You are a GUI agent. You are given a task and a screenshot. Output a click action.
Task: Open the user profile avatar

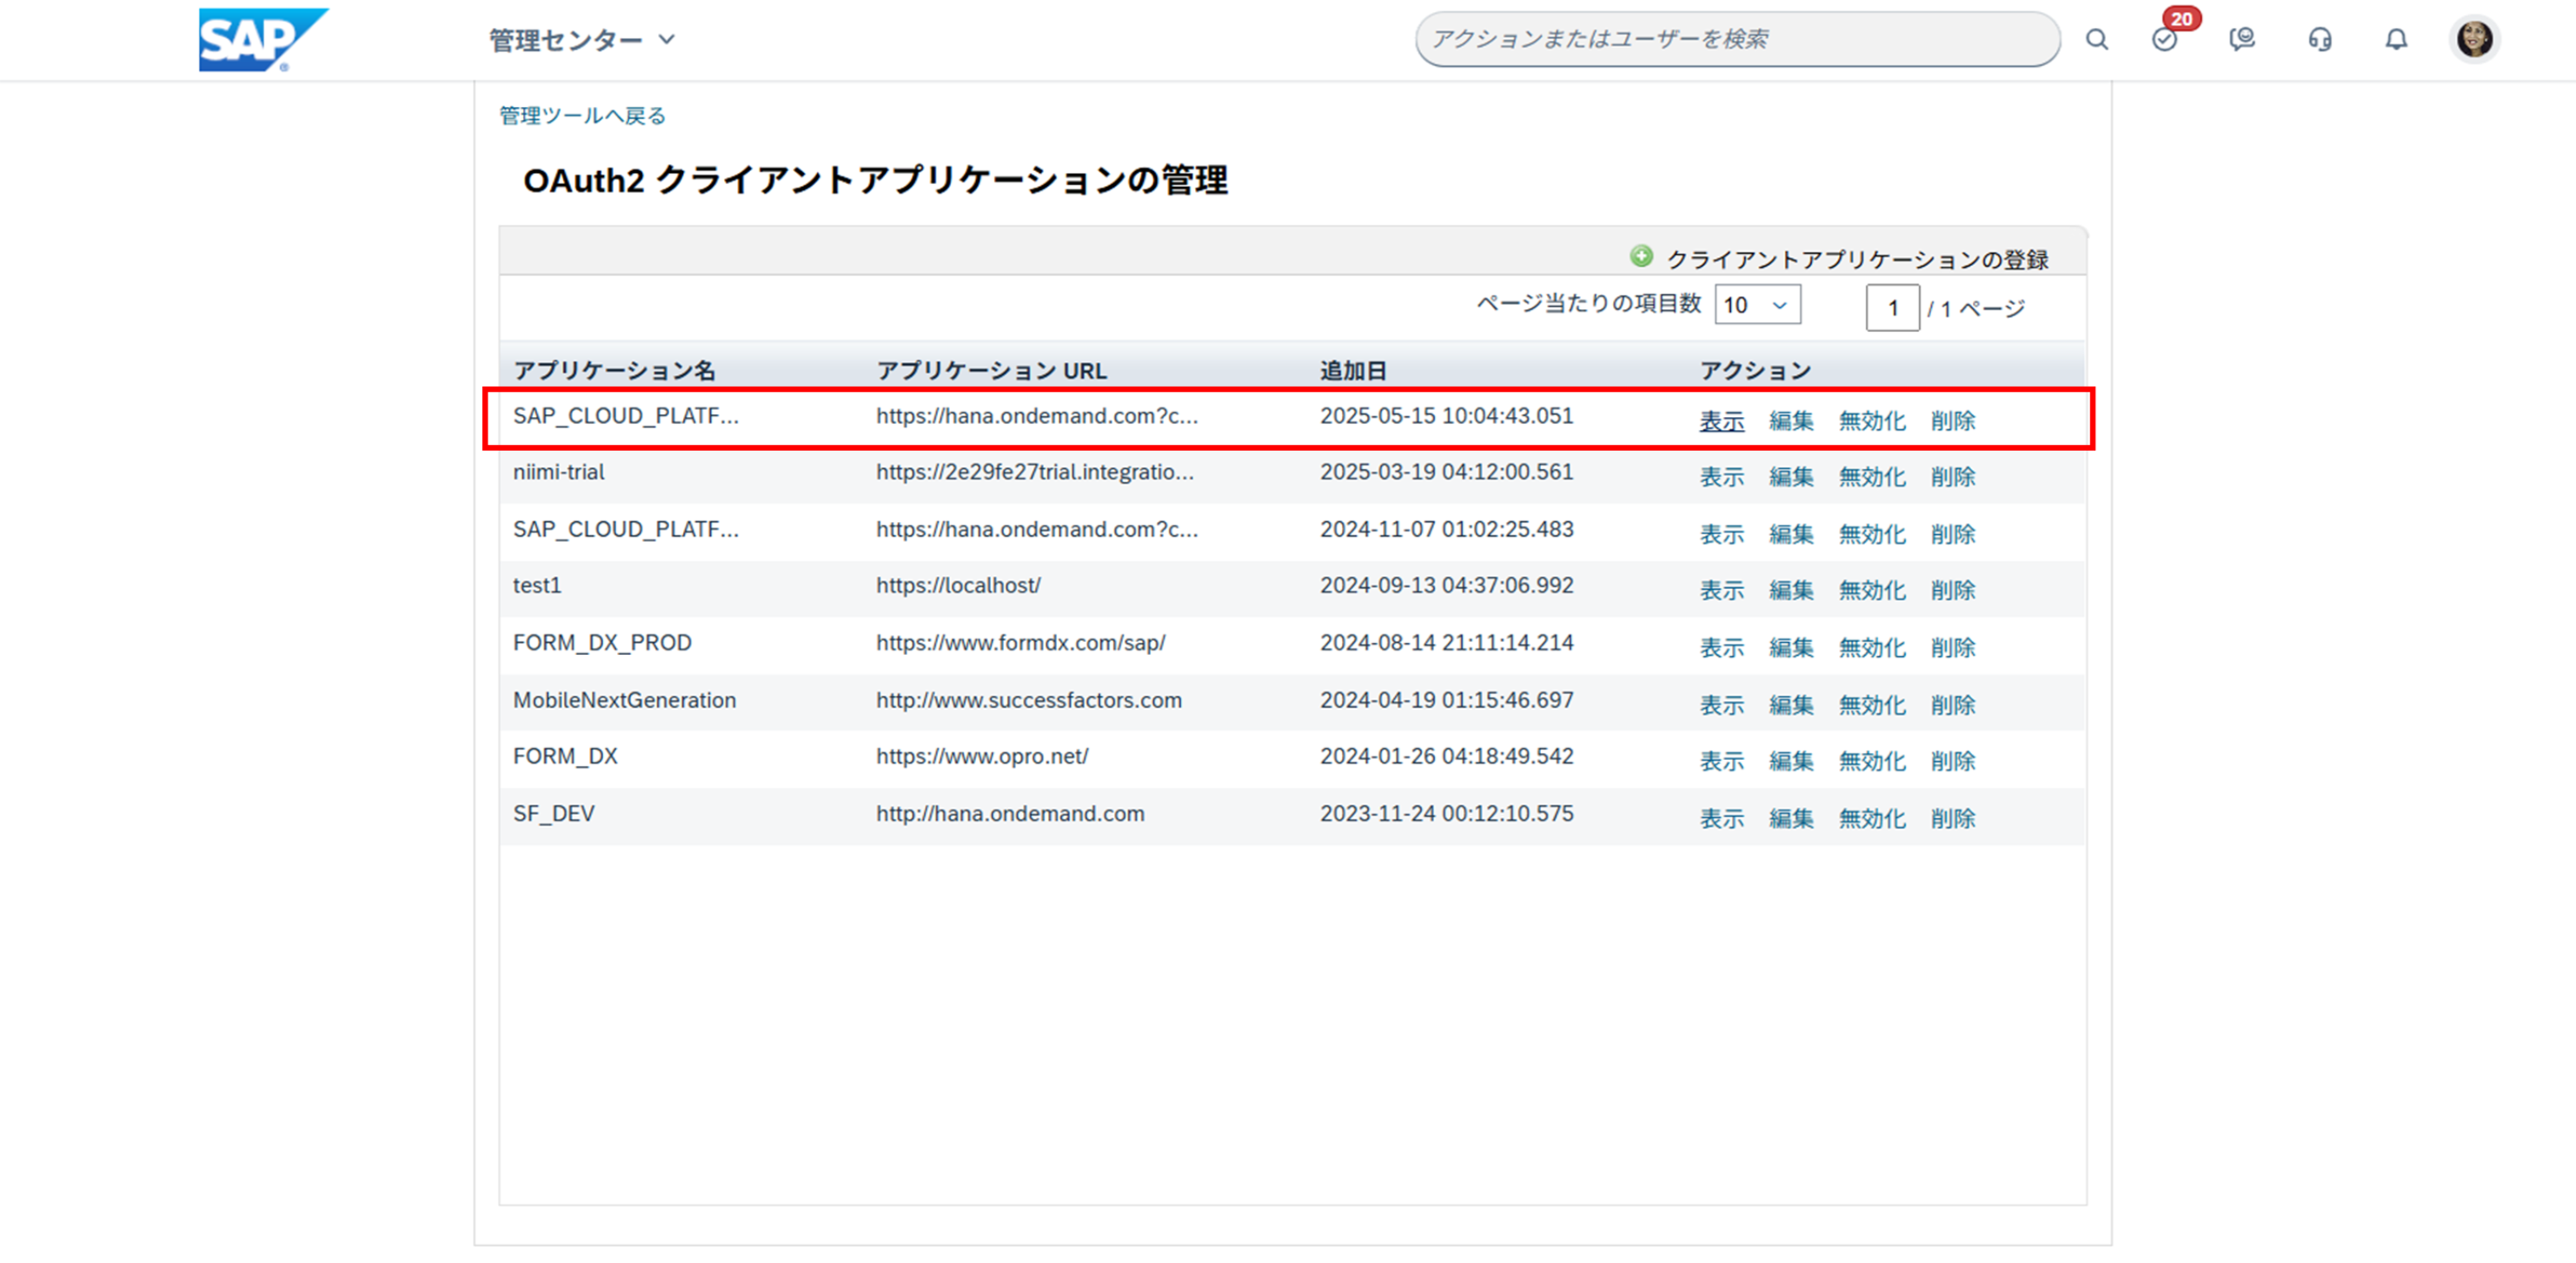(2474, 40)
